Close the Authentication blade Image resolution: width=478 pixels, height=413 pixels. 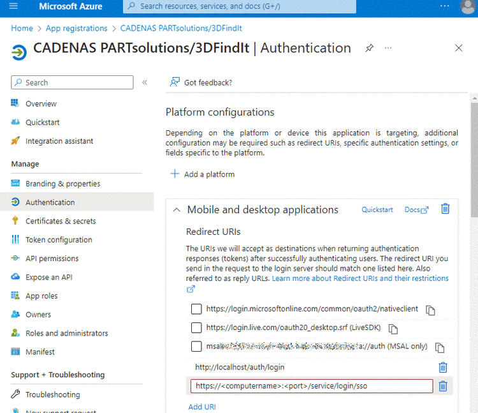pyautogui.click(x=458, y=48)
